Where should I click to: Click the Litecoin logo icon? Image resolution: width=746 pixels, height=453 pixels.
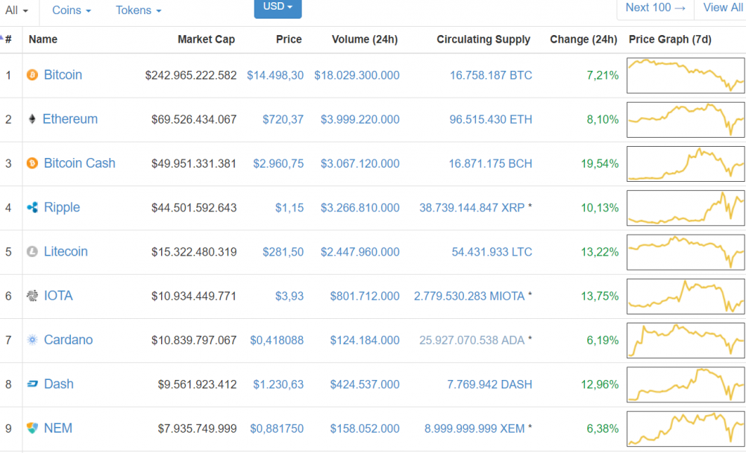32,252
